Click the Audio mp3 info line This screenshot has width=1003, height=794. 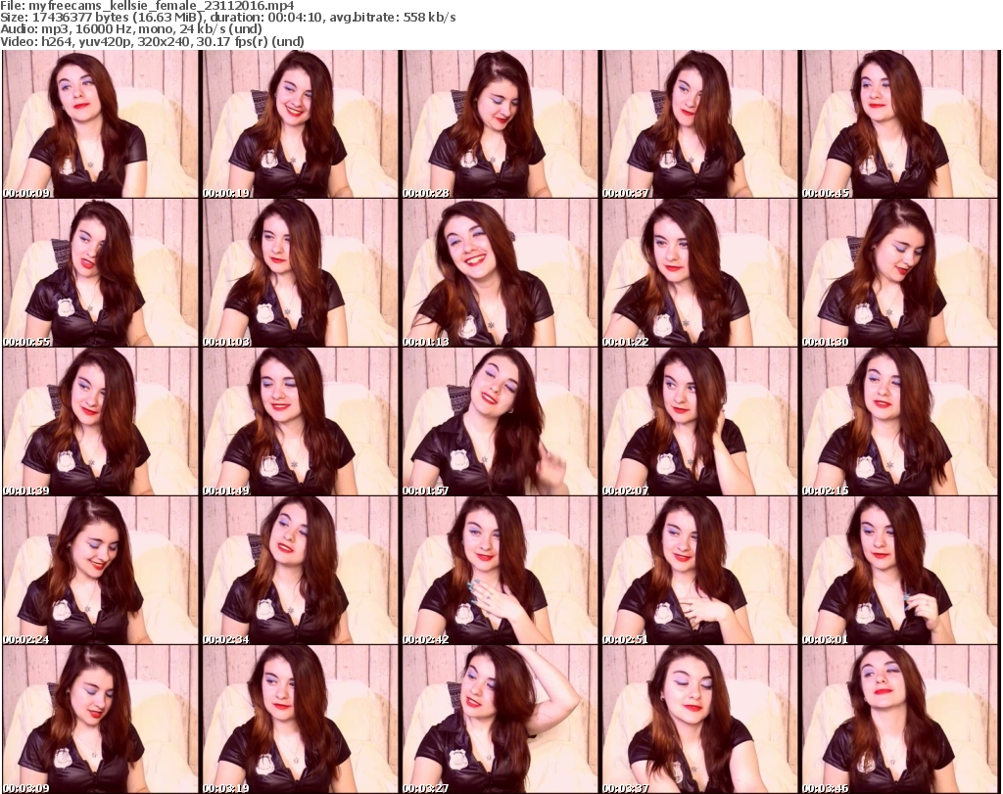click(x=131, y=30)
